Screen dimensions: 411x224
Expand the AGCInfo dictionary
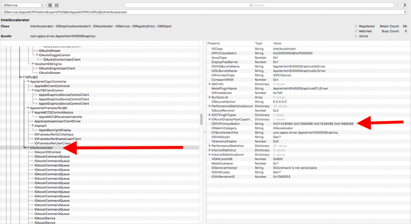tap(210, 84)
